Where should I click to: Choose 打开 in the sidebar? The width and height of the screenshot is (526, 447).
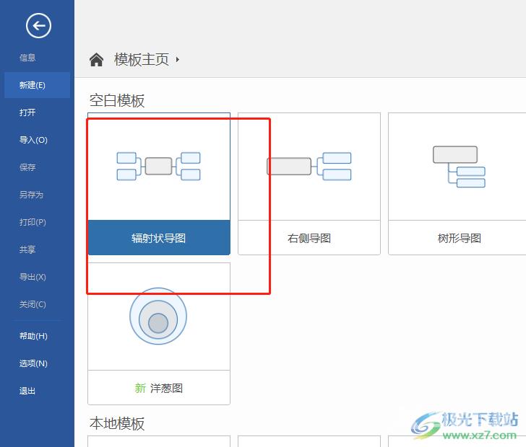click(27, 112)
